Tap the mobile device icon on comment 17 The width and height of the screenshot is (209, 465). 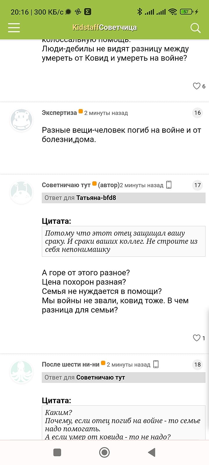coord(169,185)
